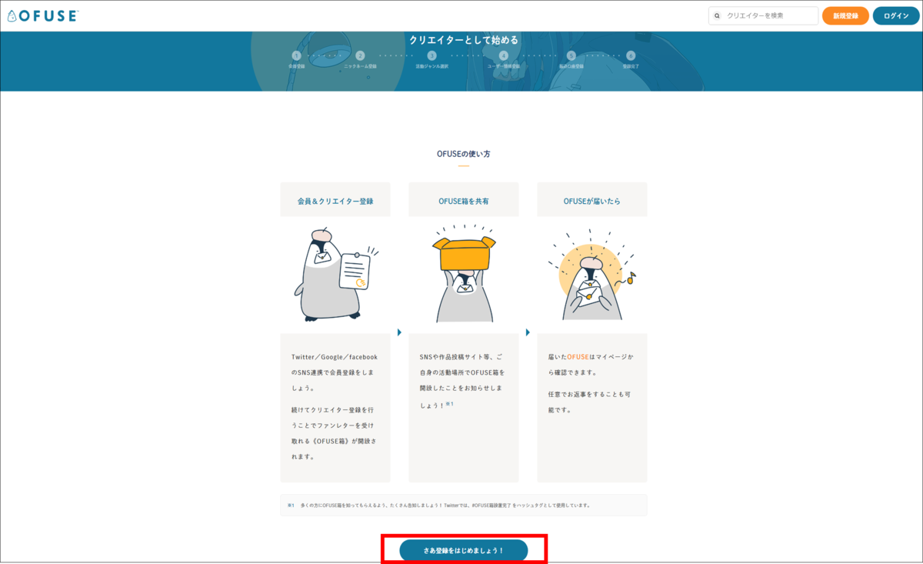
Task: Select step 1 会員登録 circle
Action: 296,55
